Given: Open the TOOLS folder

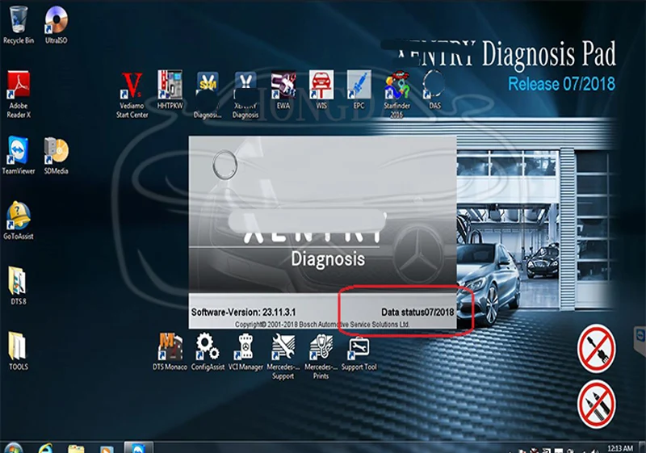Looking at the screenshot, I should pos(18,351).
